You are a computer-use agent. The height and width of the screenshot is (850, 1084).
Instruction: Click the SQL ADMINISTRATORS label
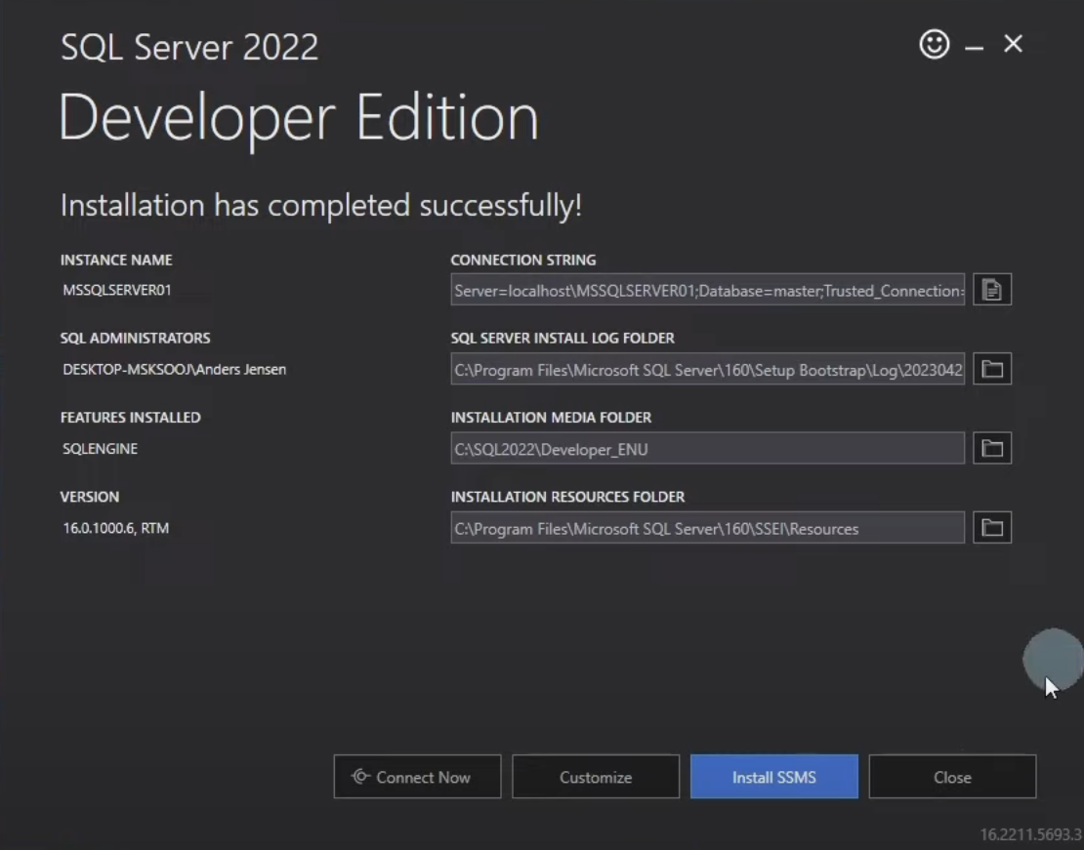(136, 339)
